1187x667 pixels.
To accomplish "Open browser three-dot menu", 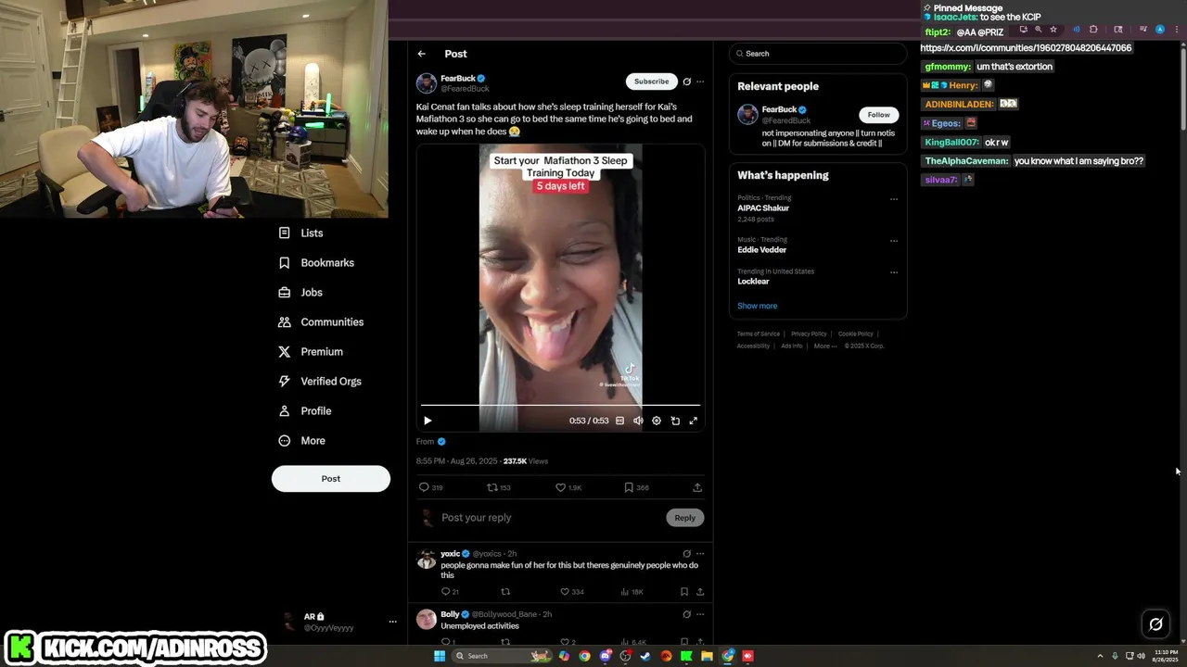I will point(1175,30).
